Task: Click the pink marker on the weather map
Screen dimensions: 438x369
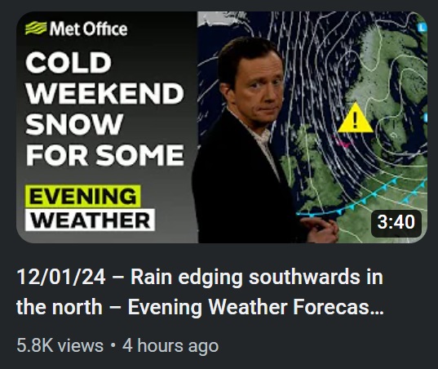Action: [x=343, y=143]
